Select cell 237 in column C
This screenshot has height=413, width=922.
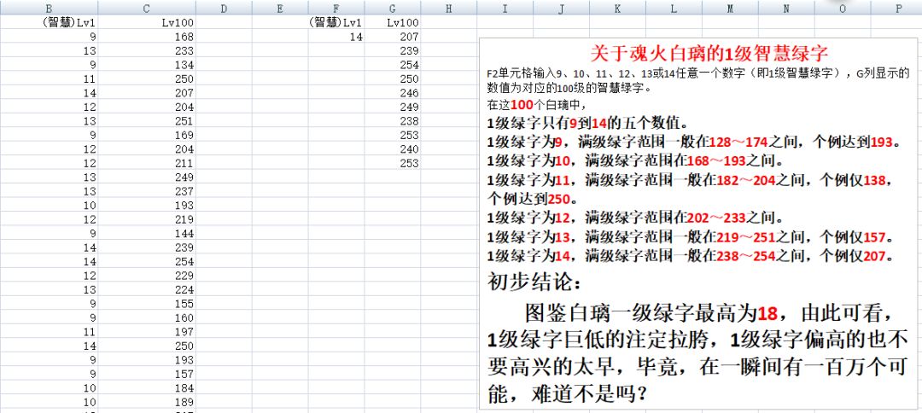[147, 191]
